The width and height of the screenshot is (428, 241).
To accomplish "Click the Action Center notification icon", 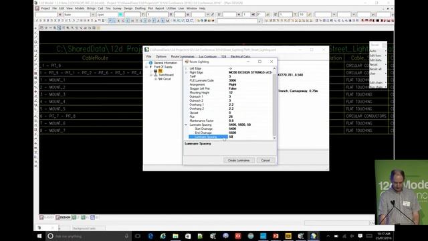I will (x=360, y=236).
